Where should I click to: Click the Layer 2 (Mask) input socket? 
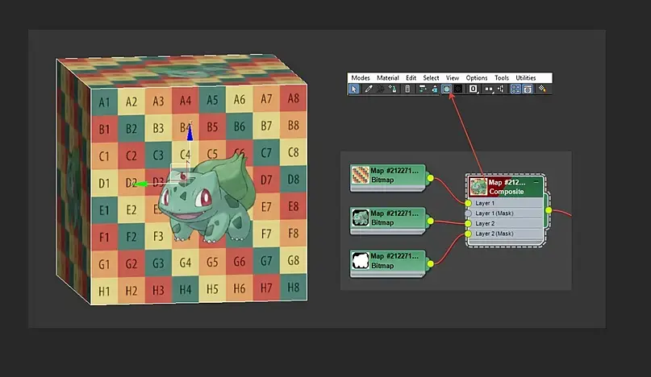(468, 234)
